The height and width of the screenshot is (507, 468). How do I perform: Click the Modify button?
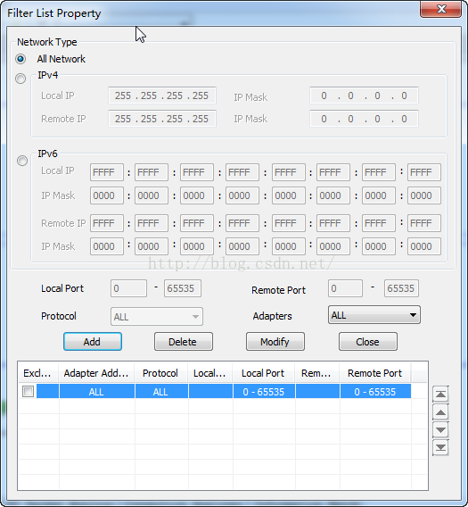pos(275,342)
